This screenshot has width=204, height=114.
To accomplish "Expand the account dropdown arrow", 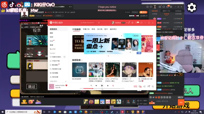I will tap(126, 23).
